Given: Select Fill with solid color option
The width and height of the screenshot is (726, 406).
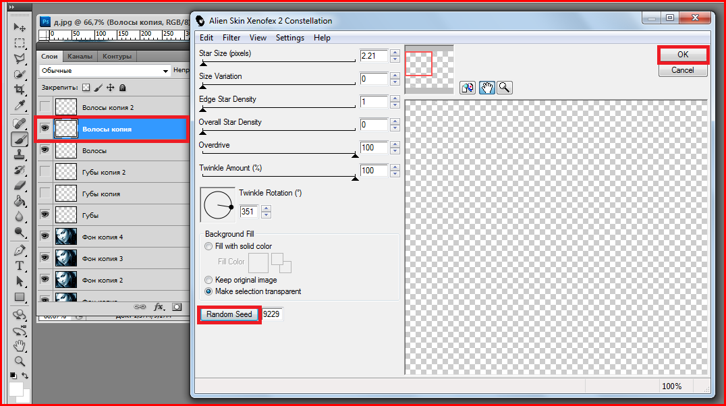Looking at the screenshot, I should click(x=208, y=246).
